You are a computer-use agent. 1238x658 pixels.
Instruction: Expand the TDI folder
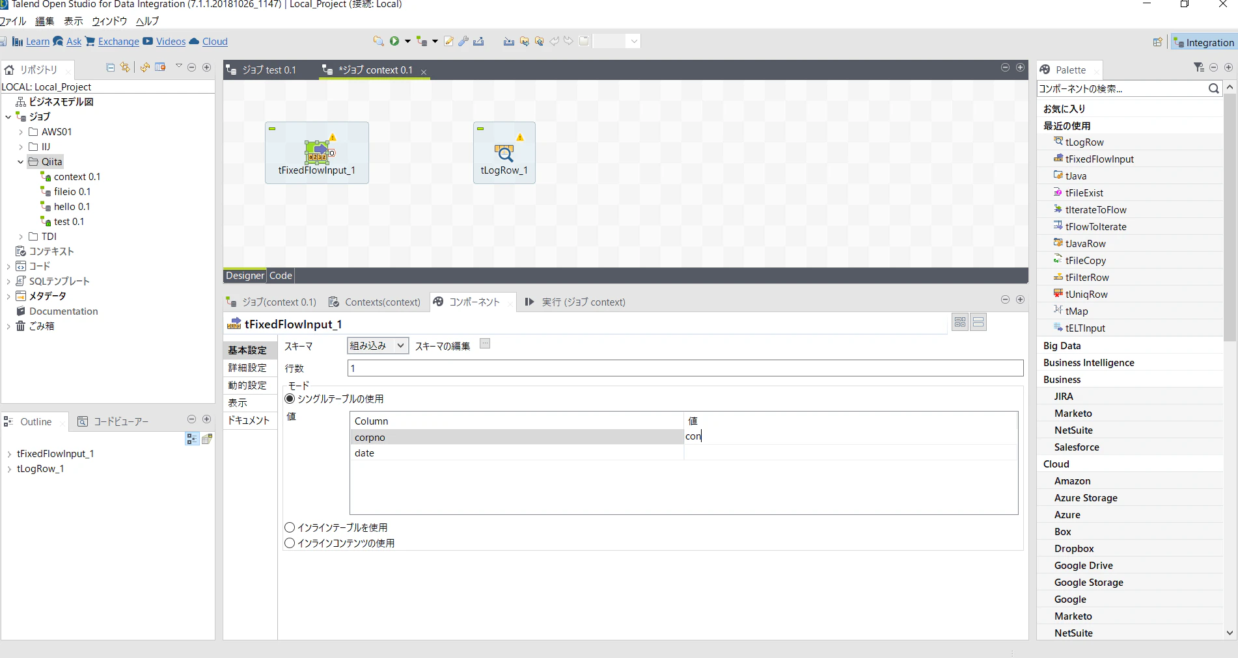click(21, 237)
